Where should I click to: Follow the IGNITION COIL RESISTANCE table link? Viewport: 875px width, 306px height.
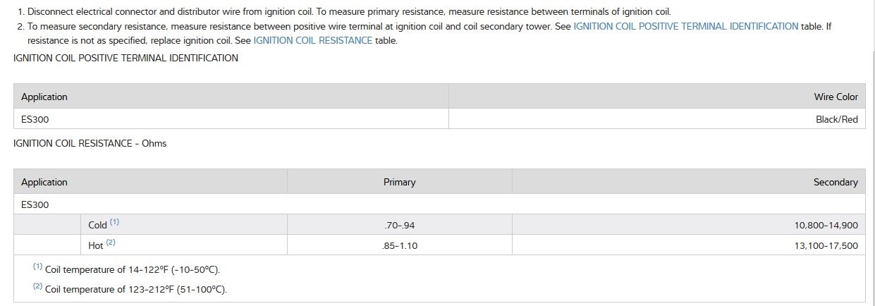[x=312, y=40]
